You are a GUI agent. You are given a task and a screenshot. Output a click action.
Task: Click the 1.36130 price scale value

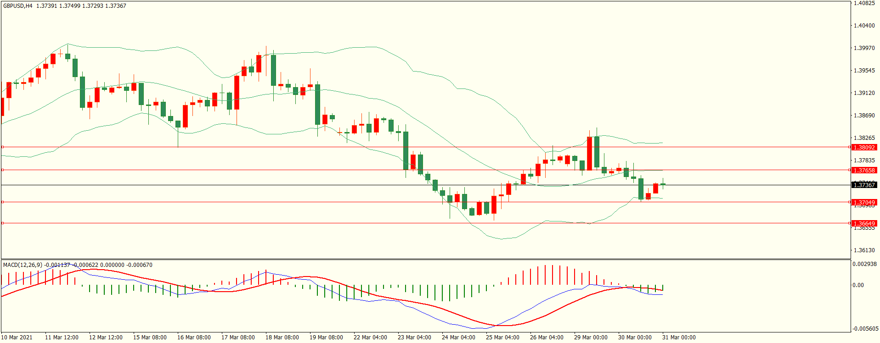coord(864,250)
